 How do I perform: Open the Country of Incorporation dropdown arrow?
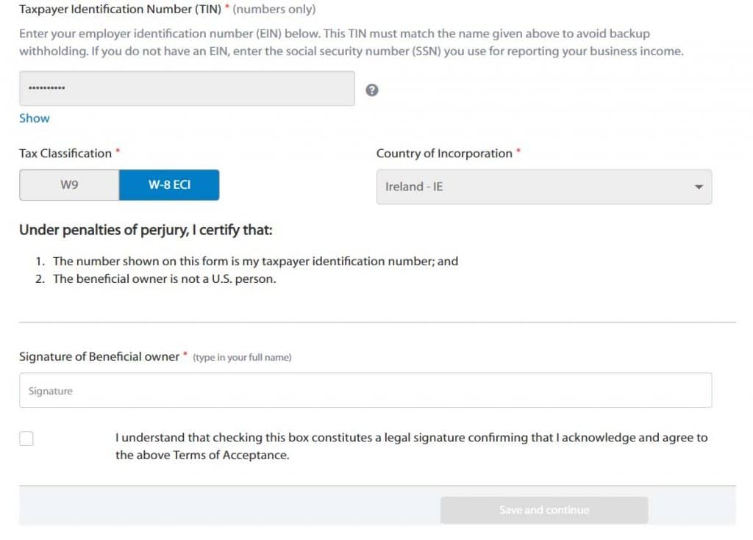[x=699, y=187]
